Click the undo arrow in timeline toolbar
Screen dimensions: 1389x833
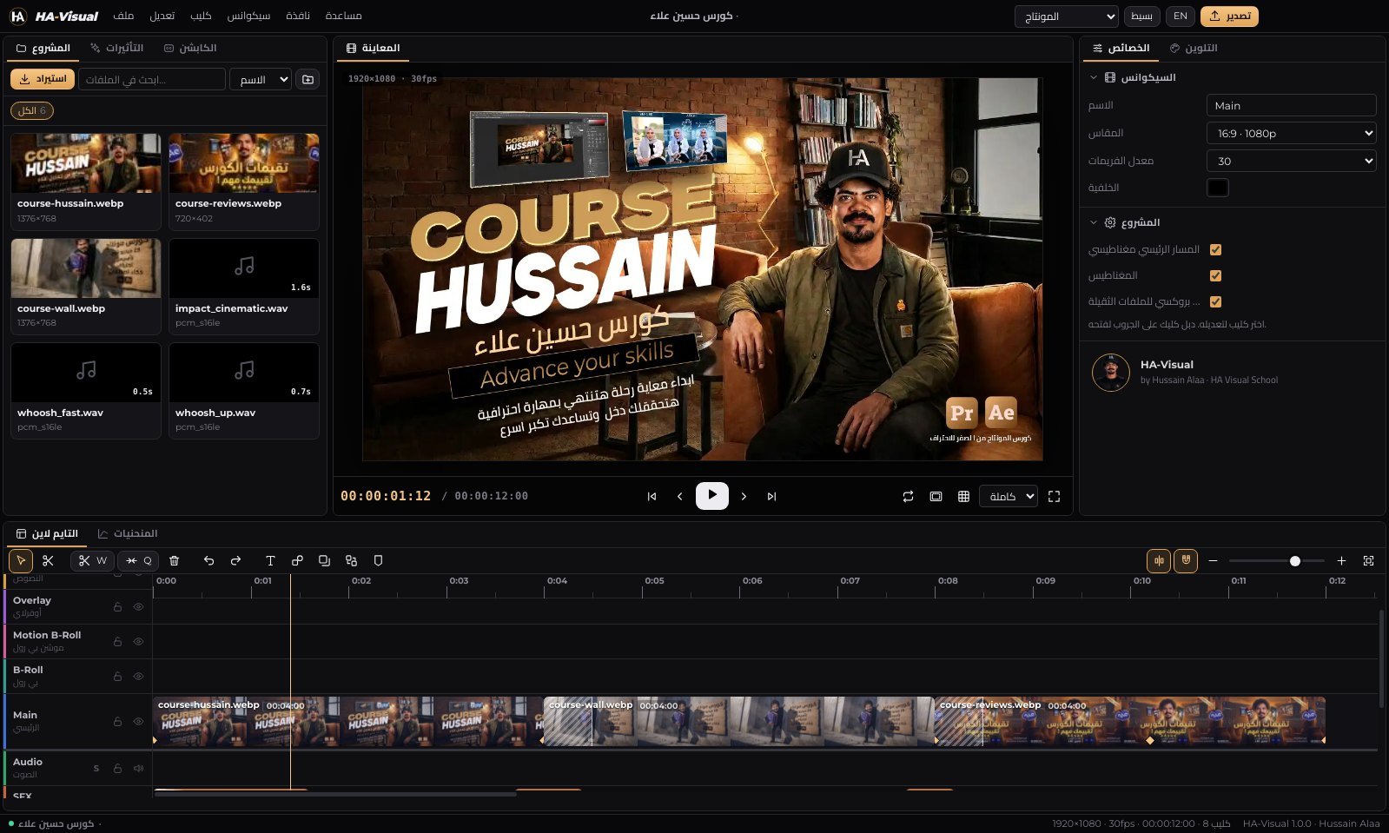[208, 561]
